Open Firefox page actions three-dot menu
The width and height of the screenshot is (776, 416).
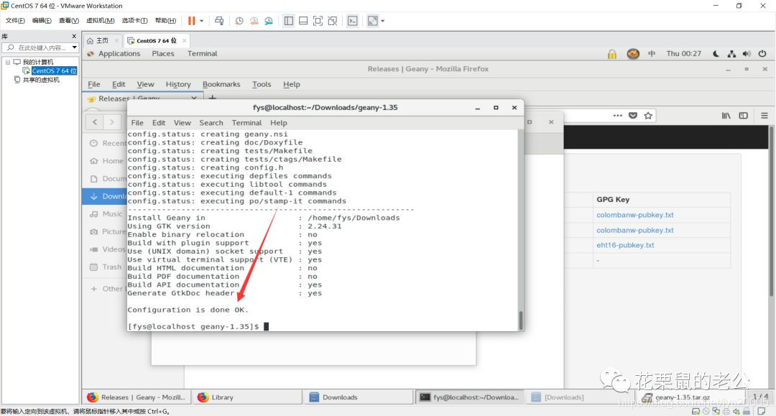coord(618,115)
